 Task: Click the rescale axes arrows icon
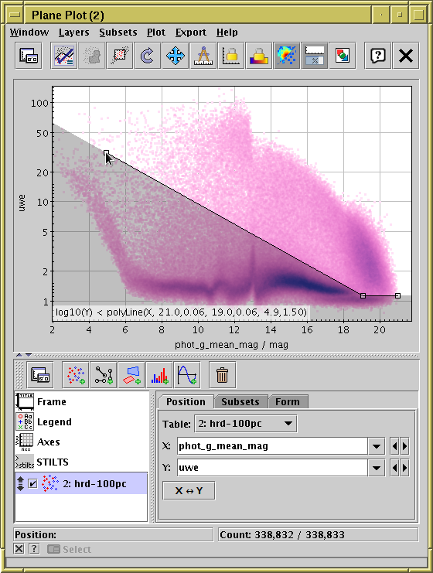pyautogui.click(x=175, y=56)
